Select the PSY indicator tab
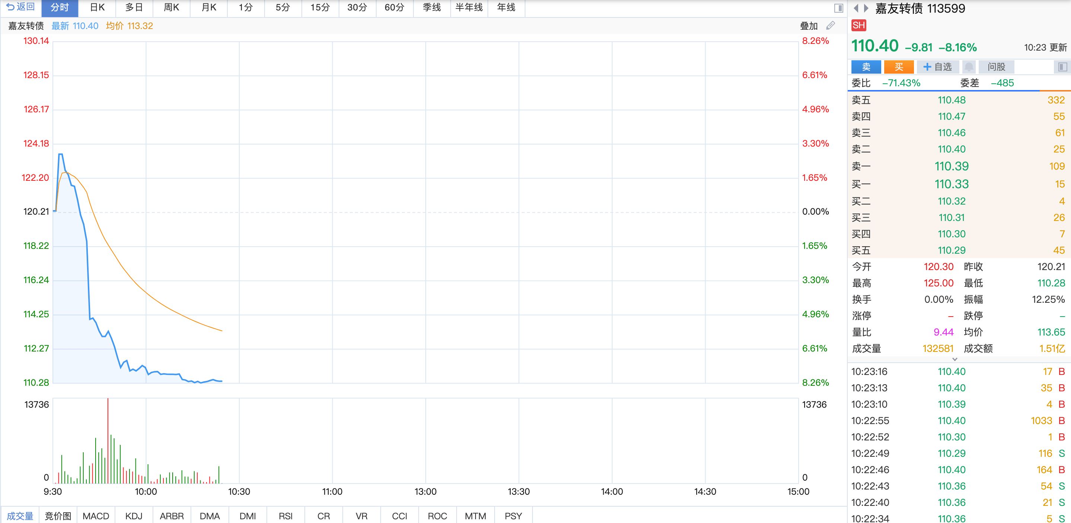Viewport: 1071px width, 523px height. (x=513, y=516)
